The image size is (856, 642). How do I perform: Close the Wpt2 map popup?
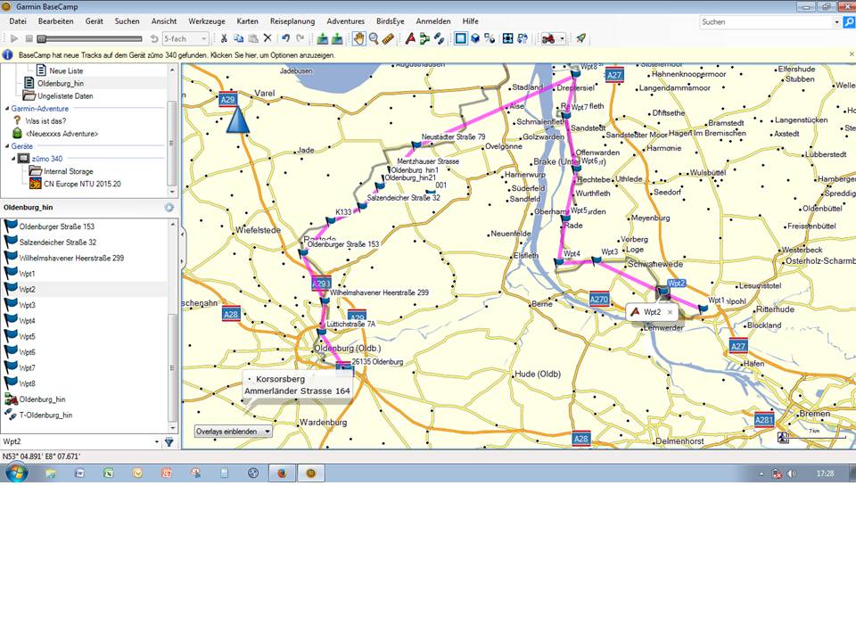pos(670,313)
